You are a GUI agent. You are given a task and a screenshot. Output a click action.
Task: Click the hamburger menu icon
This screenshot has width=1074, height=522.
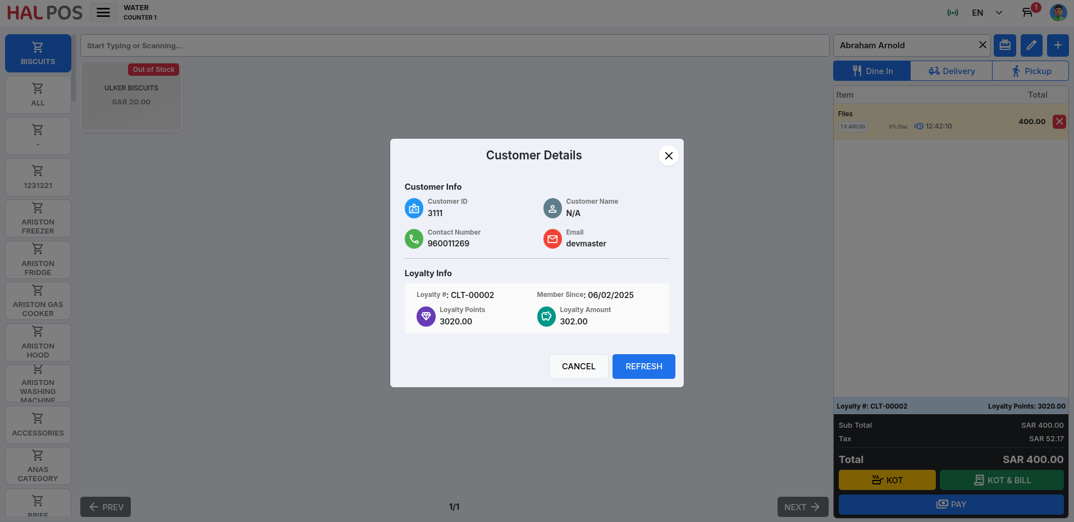pyautogui.click(x=103, y=12)
